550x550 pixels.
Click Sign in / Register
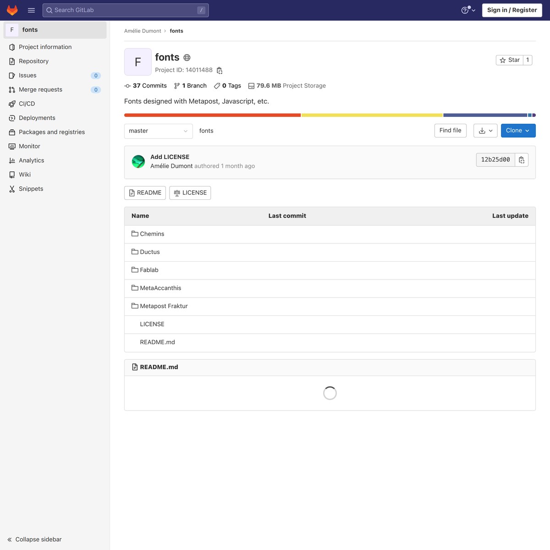[x=512, y=10]
